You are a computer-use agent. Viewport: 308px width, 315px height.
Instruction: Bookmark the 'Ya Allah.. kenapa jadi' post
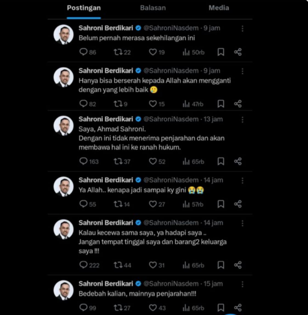click(221, 204)
